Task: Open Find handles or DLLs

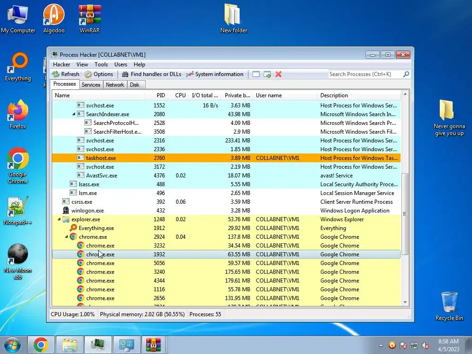Action: (151, 74)
